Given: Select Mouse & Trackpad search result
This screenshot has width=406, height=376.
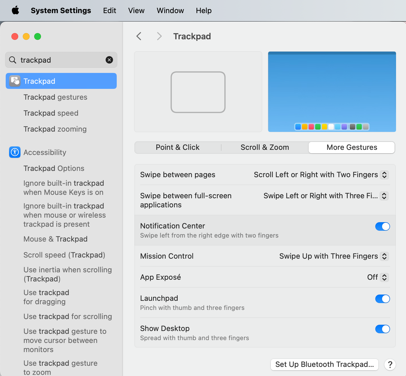Looking at the screenshot, I should click(56, 239).
